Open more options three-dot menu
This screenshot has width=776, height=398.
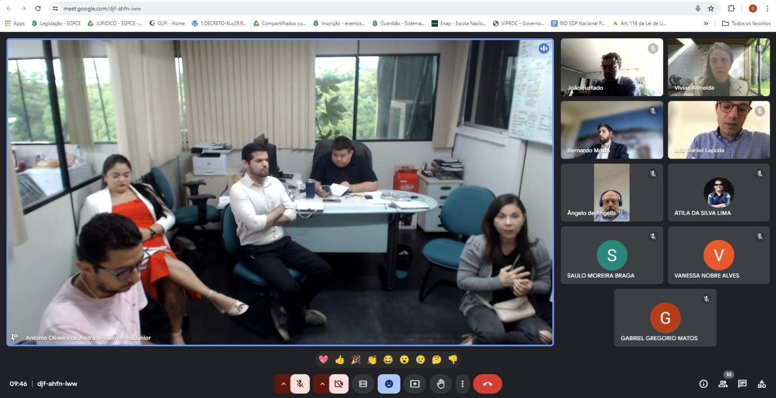pos(462,384)
